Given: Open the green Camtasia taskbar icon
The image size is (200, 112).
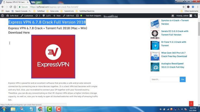Looking at the screenshot, I should [x=49, y=109].
